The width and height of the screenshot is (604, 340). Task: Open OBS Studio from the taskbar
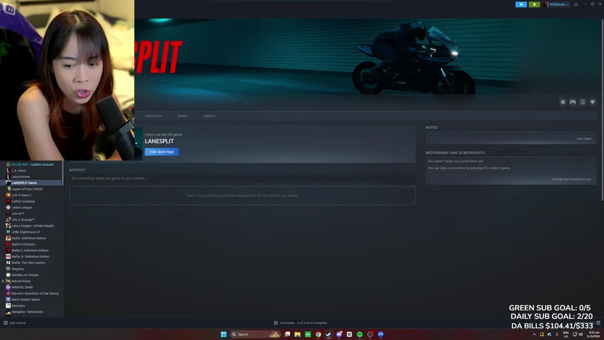pos(370,334)
